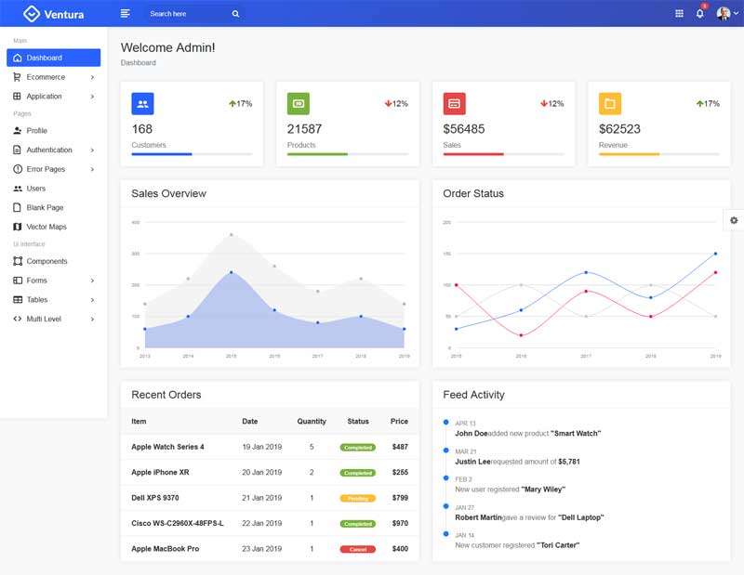Click the blue Customers card icon

pos(142,103)
